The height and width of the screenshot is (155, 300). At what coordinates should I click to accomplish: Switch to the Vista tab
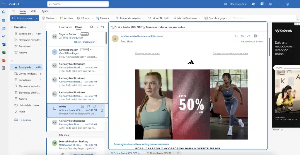(33, 11)
